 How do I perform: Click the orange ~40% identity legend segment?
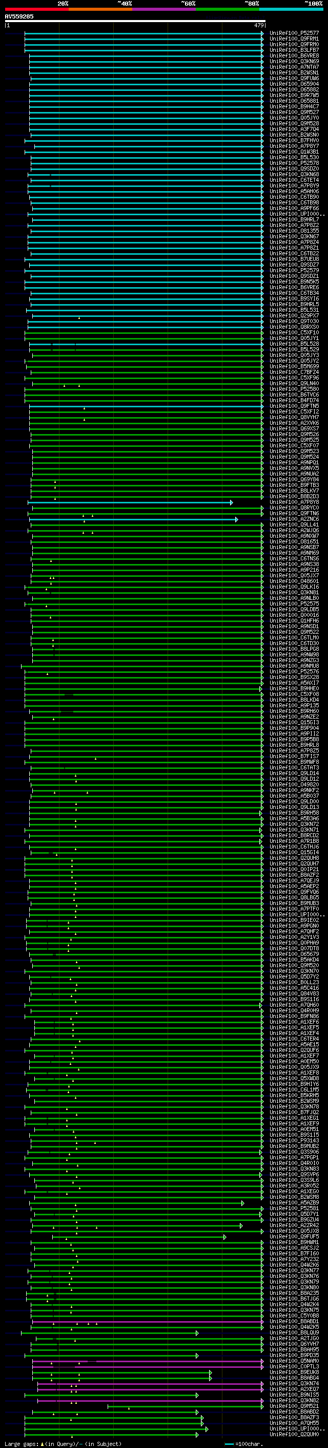click(x=100, y=9)
